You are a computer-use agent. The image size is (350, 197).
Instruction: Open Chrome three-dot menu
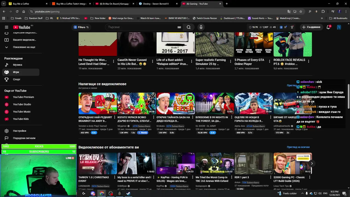pos(346,11)
